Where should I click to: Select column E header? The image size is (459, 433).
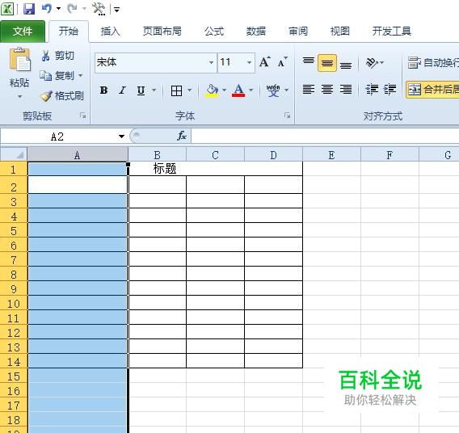point(331,155)
